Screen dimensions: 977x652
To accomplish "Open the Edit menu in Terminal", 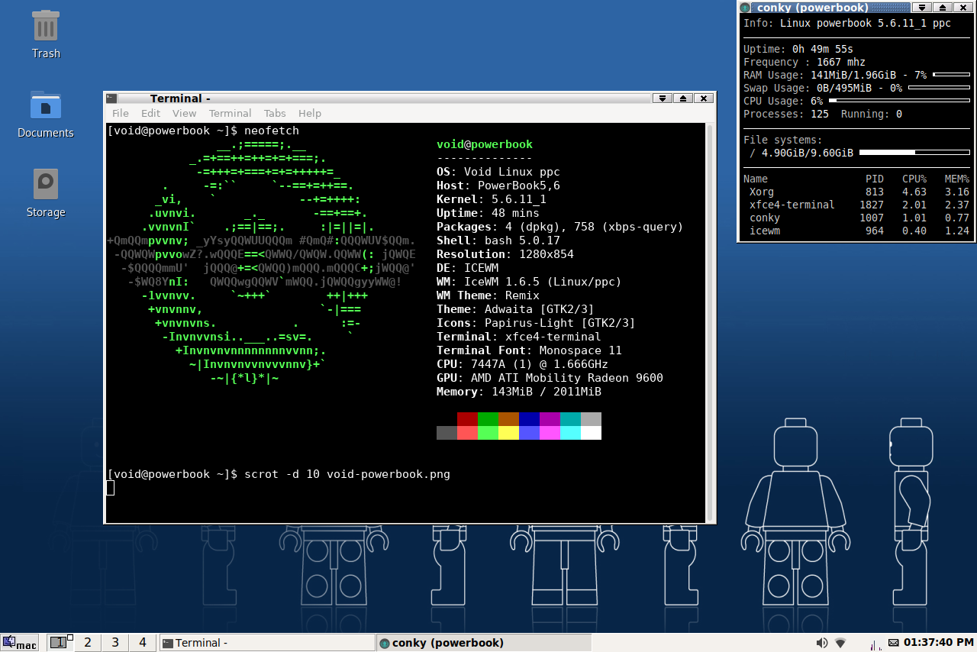I will [151, 113].
